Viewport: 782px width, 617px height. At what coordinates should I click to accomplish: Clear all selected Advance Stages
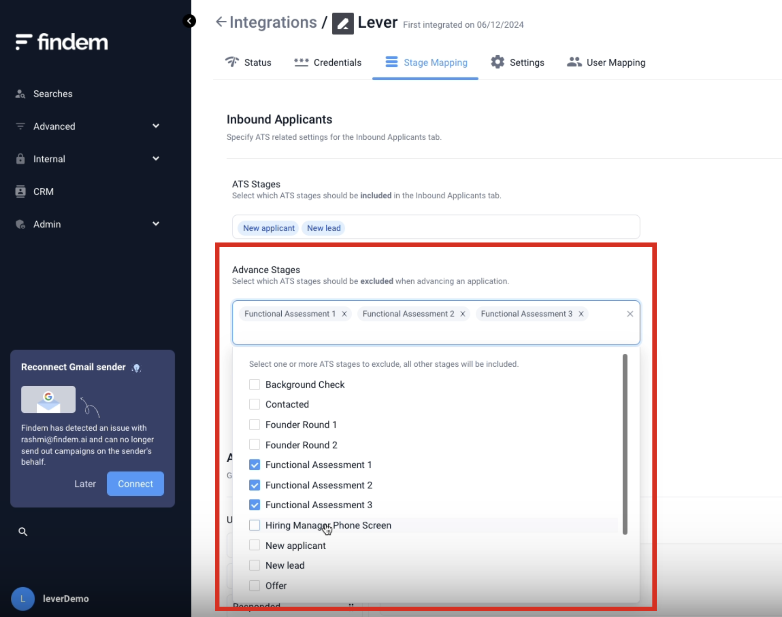[x=630, y=314]
